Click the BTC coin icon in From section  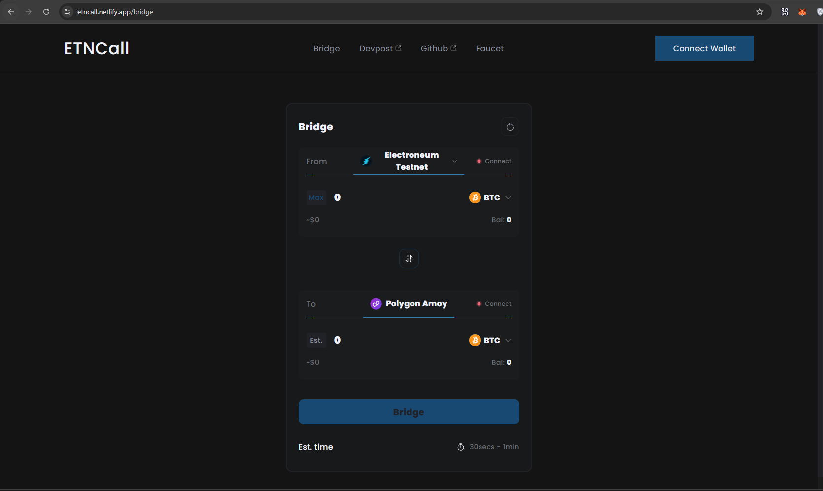click(475, 197)
